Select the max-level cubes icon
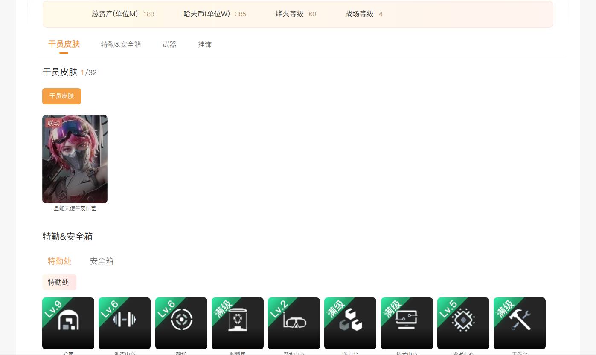 pyautogui.click(x=350, y=323)
